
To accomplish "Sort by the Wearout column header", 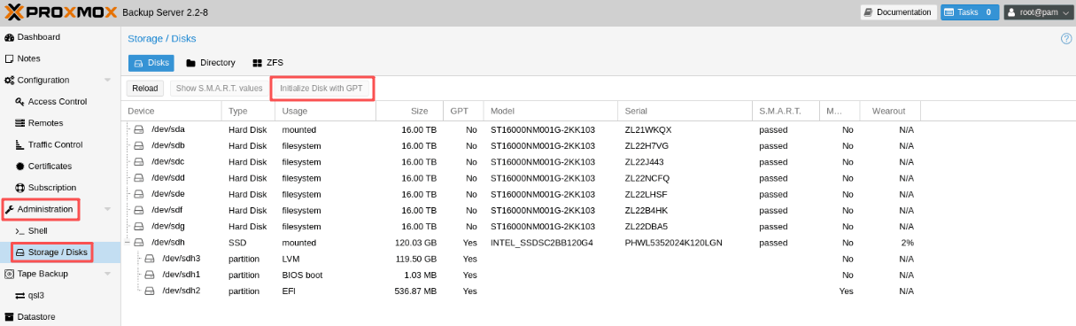I will [x=890, y=111].
